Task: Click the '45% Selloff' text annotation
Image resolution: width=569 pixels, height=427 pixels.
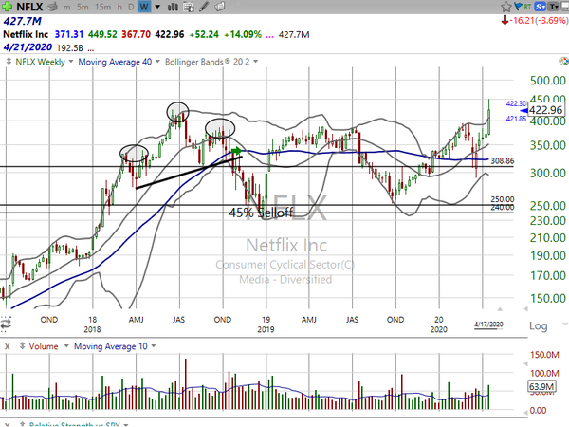Action: (261, 213)
